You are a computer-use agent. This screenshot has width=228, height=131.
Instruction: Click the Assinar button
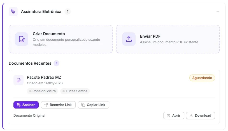pos(26,105)
